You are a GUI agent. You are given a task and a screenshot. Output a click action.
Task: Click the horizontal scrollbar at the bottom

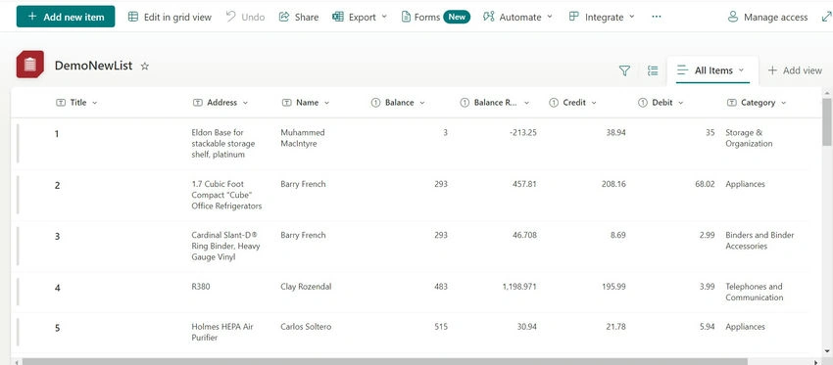point(384,362)
